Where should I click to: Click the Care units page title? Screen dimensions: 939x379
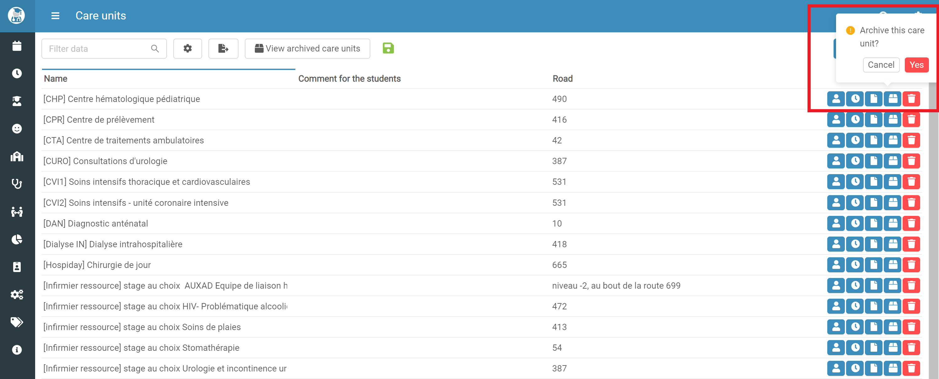101,16
